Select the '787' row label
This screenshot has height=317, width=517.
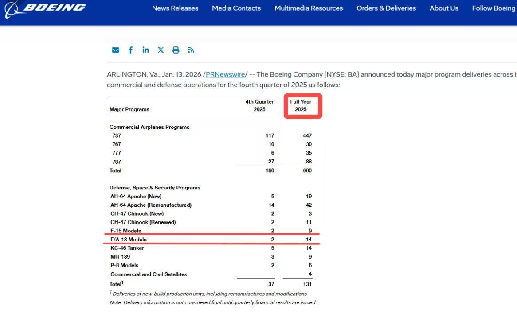click(117, 162)
